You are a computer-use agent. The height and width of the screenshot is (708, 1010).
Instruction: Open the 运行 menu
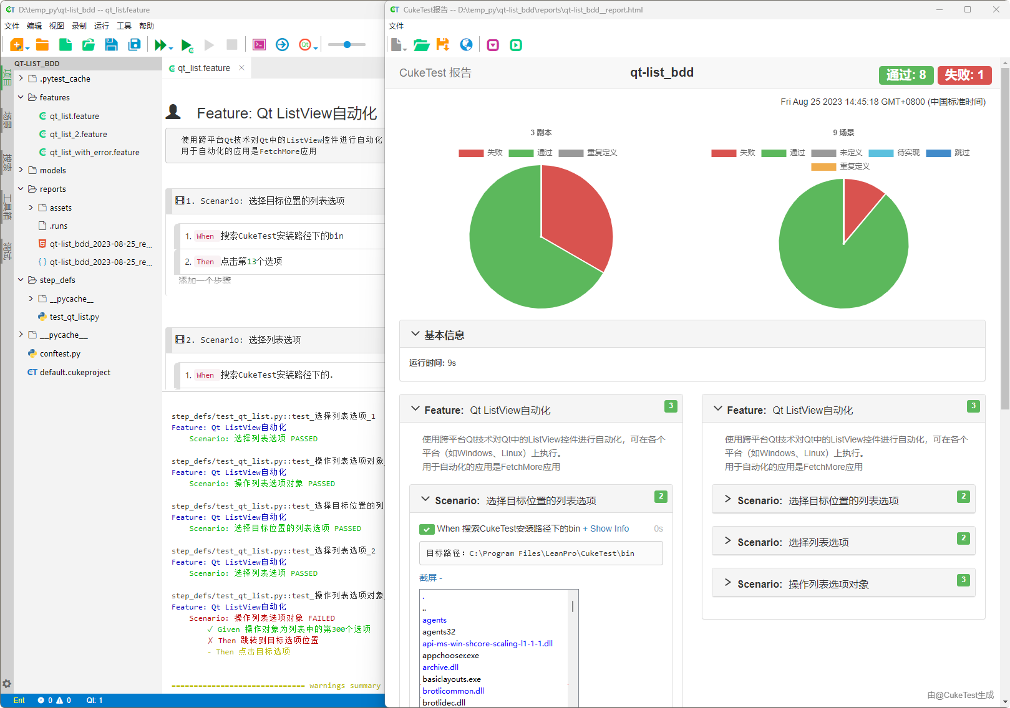100,26
